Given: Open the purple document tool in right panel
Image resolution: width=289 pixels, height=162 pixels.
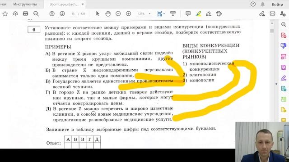Looking at the screenshot, I should pos(284,67).
